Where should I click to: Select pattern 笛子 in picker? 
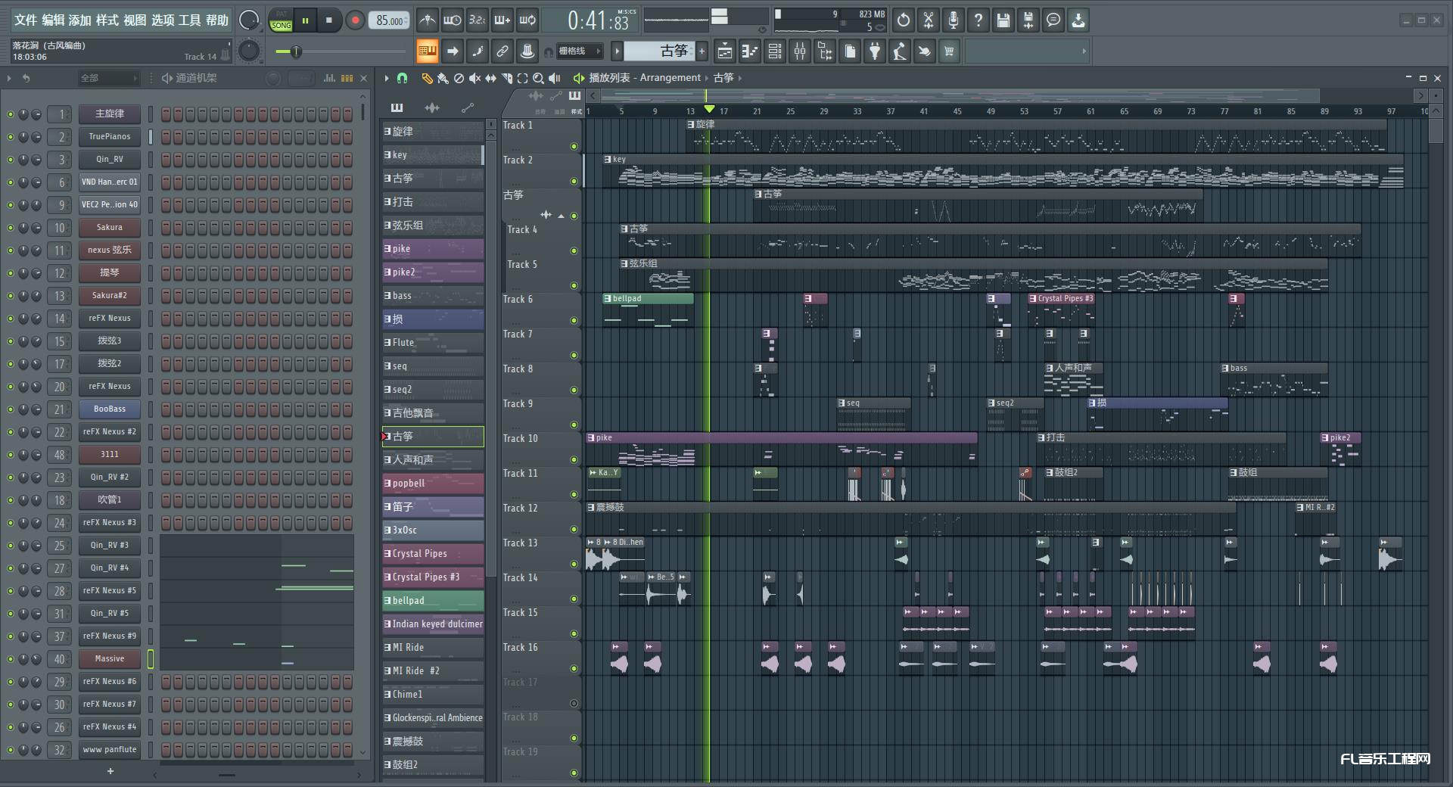(433, 506)
